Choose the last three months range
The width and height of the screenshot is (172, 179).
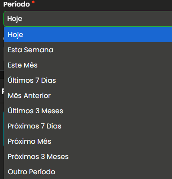tap(88, 111)
